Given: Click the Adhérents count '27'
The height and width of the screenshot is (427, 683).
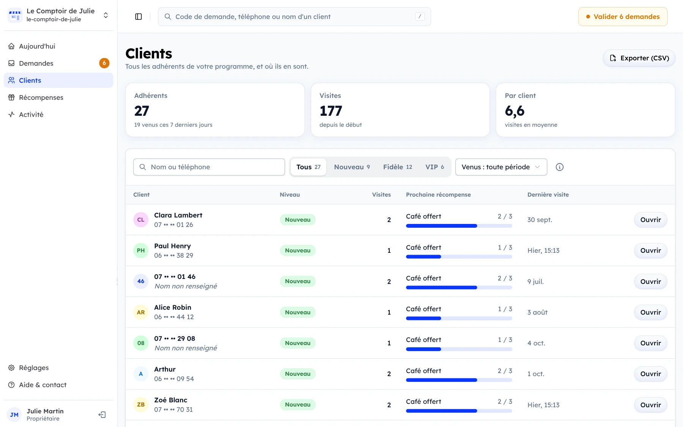Looking at the screenshot, I should tap(142, 111).
